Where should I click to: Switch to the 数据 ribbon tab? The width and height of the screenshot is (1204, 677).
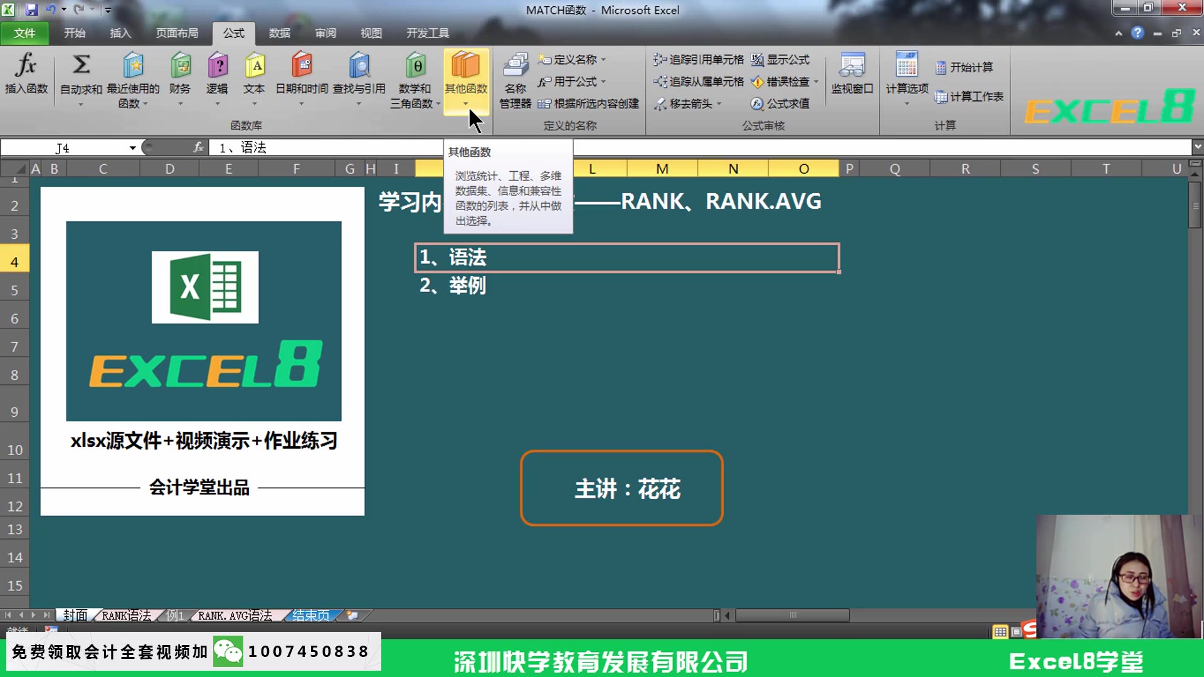(280, 33)
